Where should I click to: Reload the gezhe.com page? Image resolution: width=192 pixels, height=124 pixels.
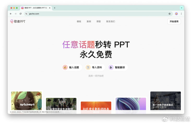(21, 14)
